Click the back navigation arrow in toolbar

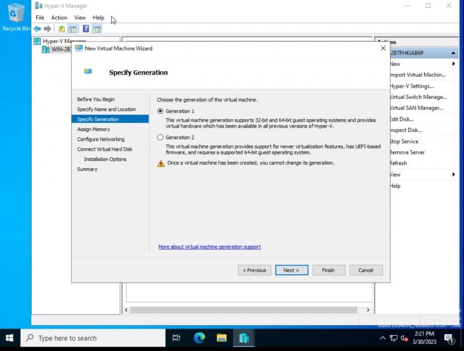[x=37, y=29]
